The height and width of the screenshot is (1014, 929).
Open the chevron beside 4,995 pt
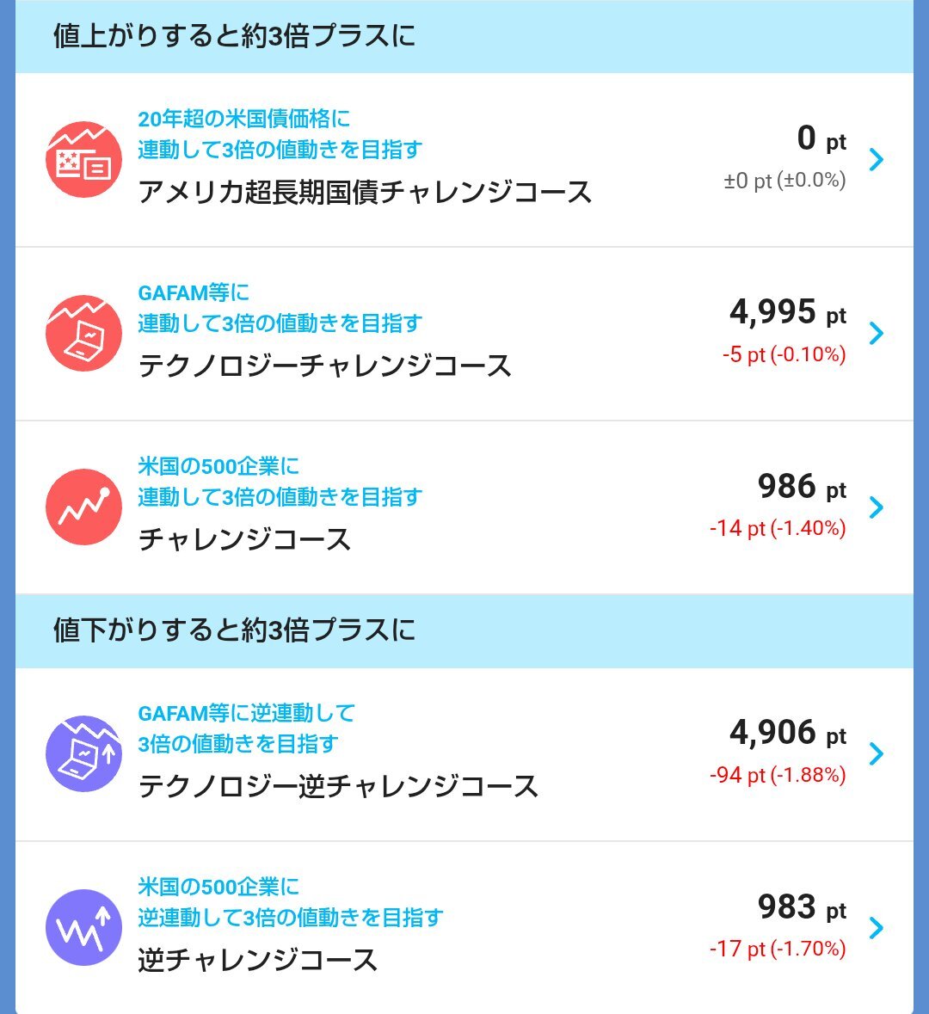tap(877, 333)
